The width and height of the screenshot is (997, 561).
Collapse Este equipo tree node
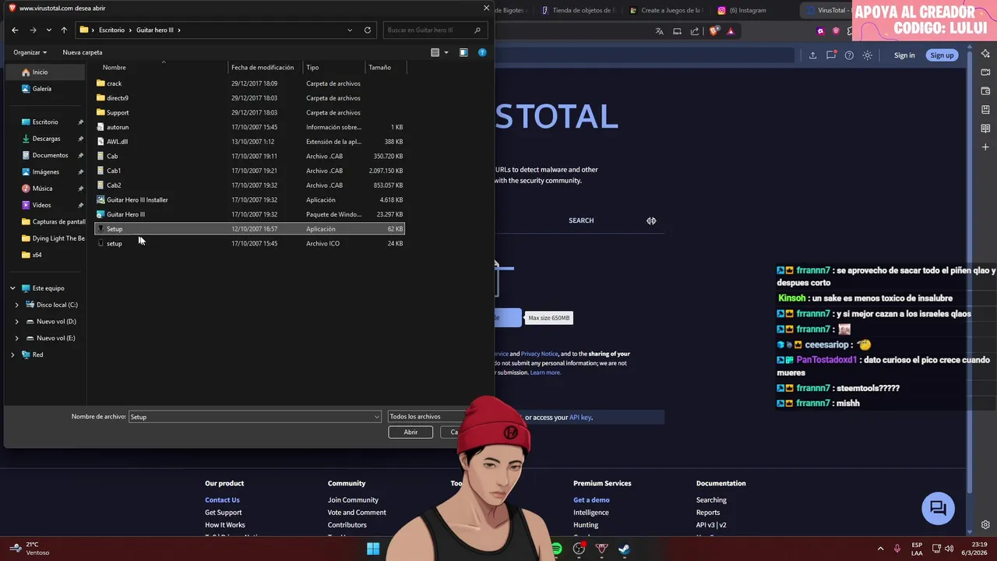pos(12,288)
